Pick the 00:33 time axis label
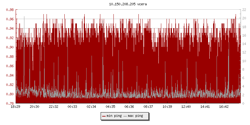The width and height of the screenshot is (250, 125). tap(72, 107)
